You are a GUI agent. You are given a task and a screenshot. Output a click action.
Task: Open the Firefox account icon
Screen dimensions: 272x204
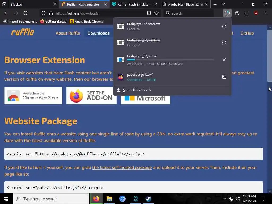(x=237, y=13)
